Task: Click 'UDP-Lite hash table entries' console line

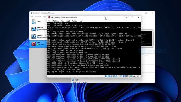Action: pyautogui.click(x=85, y=48)
